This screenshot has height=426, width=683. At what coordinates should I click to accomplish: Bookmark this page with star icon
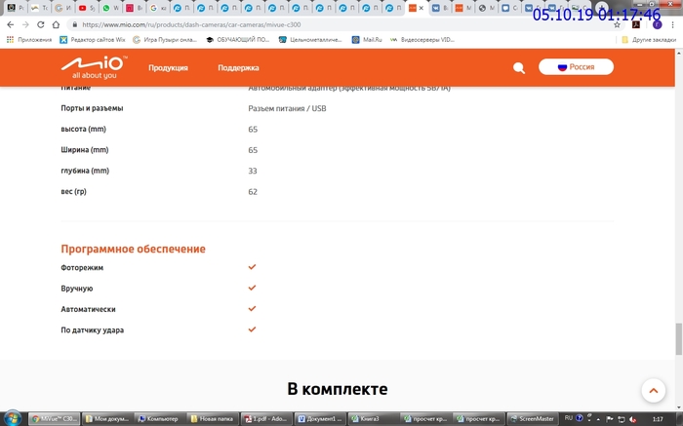(616, 24)
